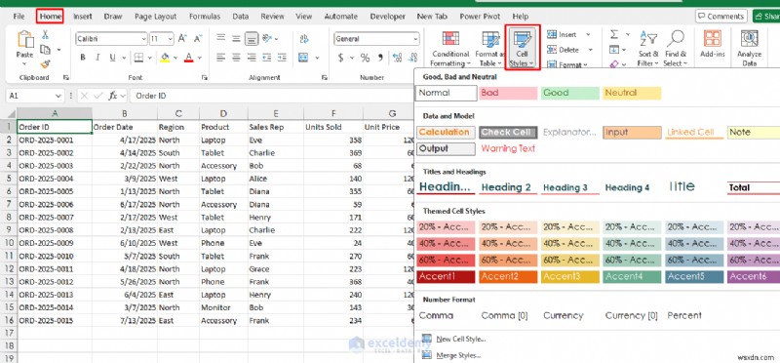Apply the Good cell style swatch

point(570,93)
